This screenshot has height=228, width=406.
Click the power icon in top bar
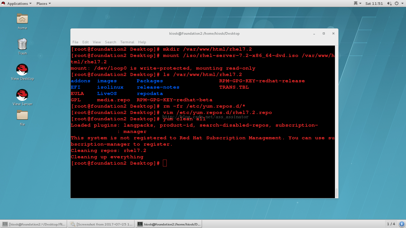pyautogui.click(x=397, y=4)
